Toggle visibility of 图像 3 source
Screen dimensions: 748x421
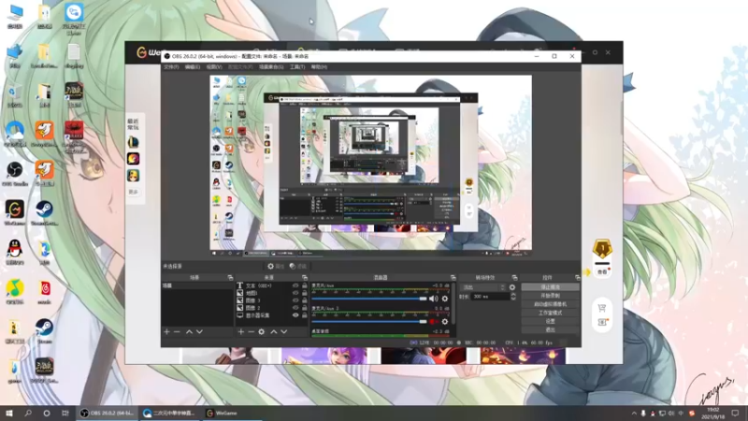pos(295,300)
